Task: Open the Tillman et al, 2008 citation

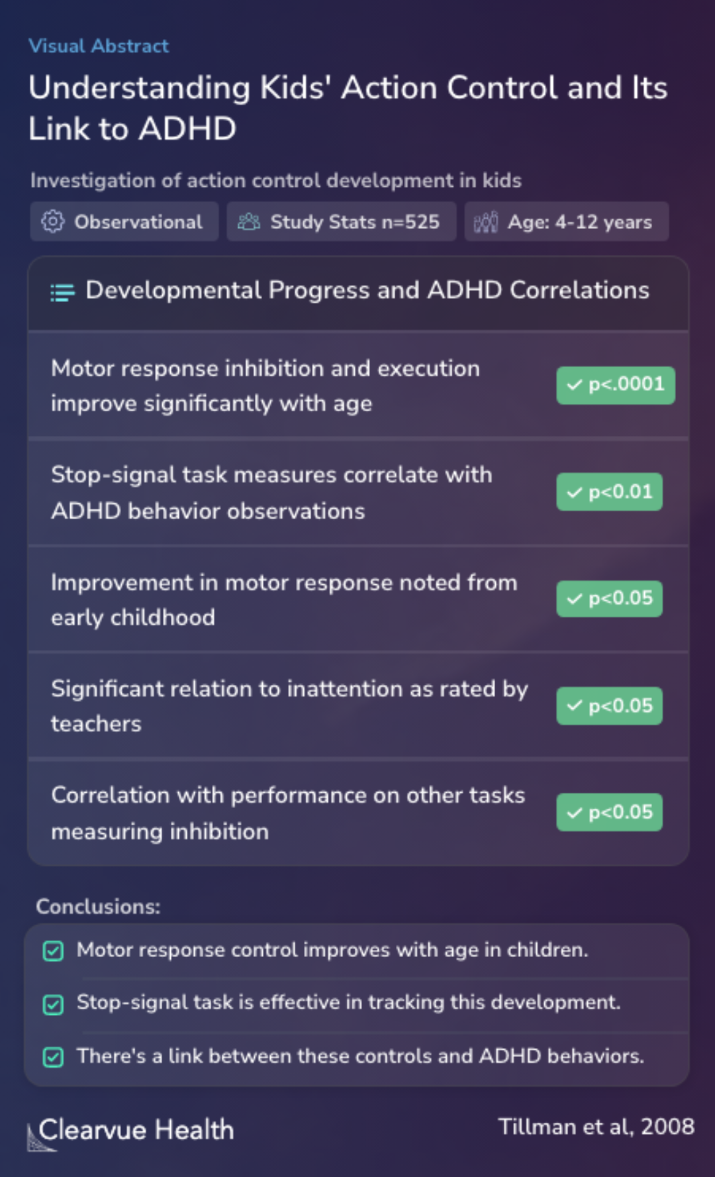Action: coord(596,1126)
